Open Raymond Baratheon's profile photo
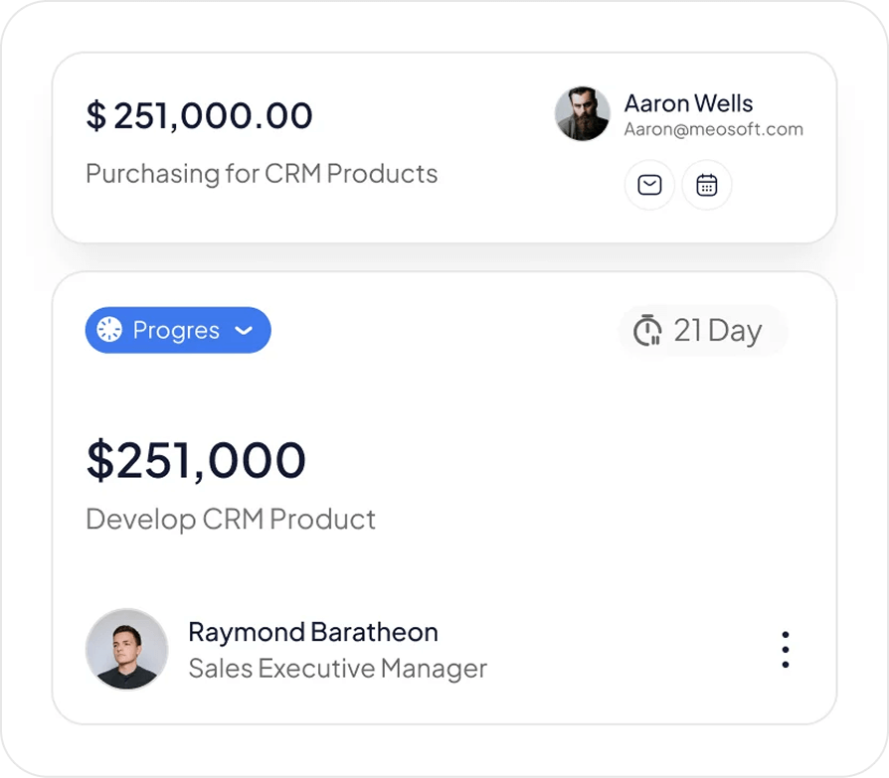The width and height of the screenshot is (889, 778). (127, 649)
